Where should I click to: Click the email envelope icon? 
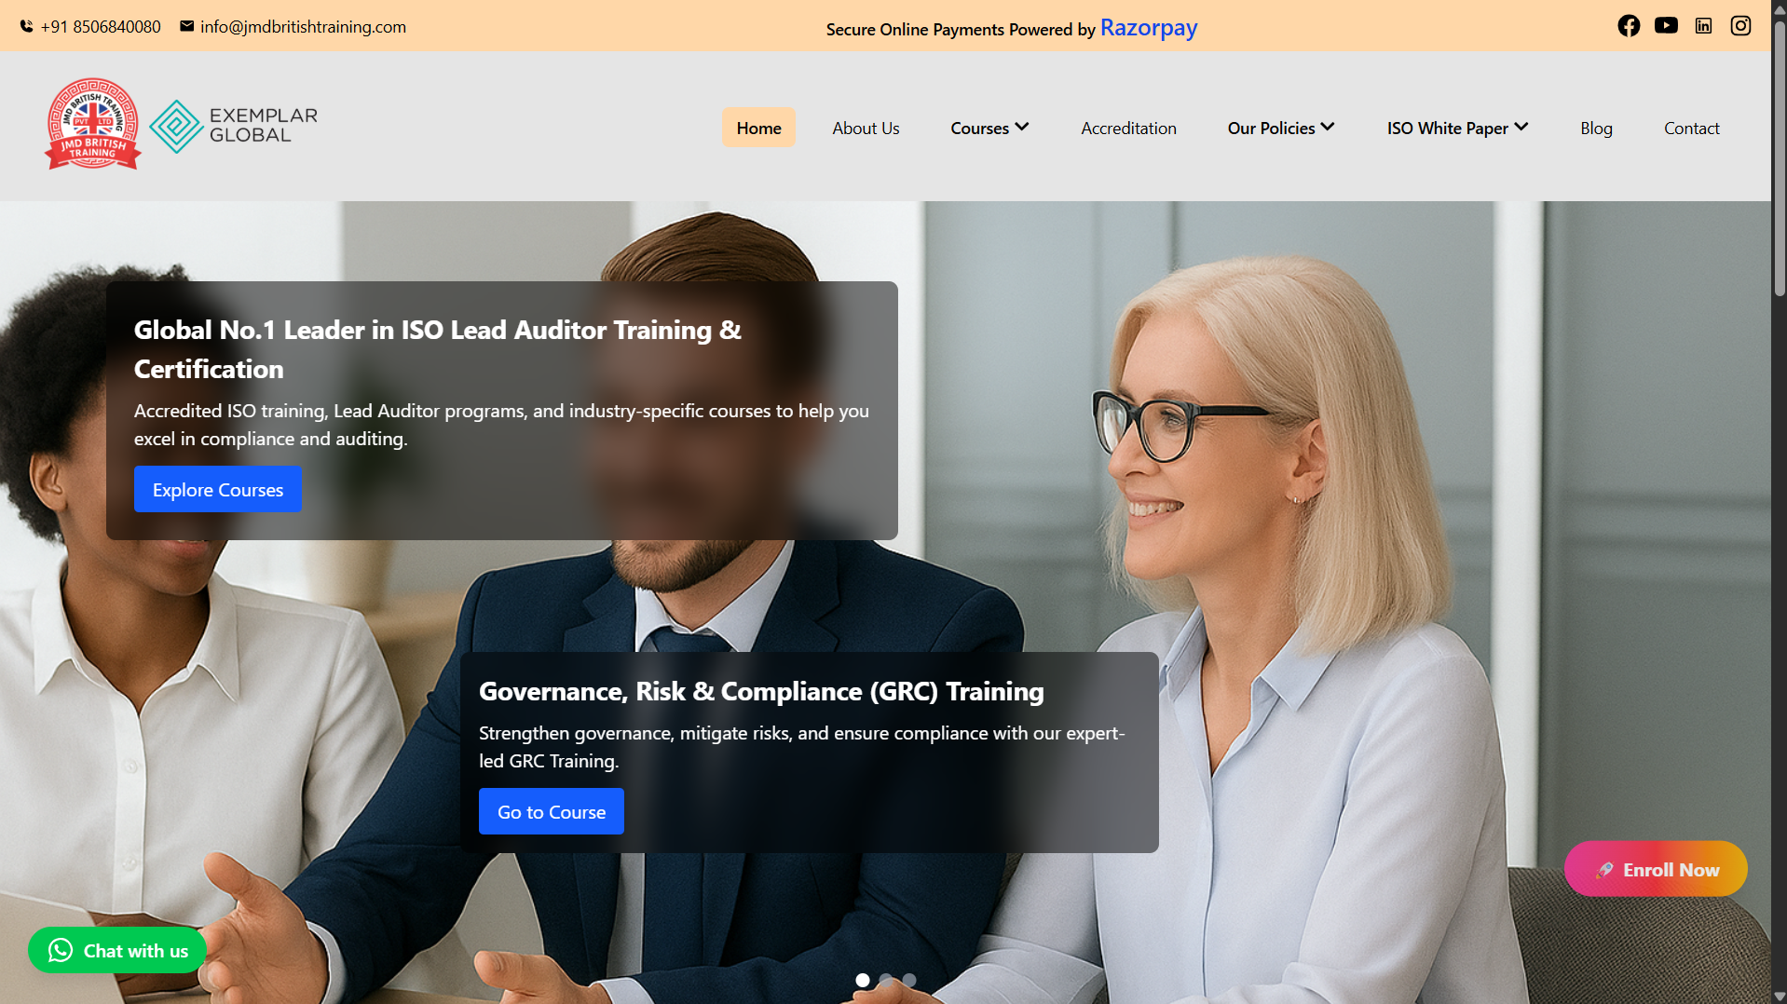click(x=186, y=26)
